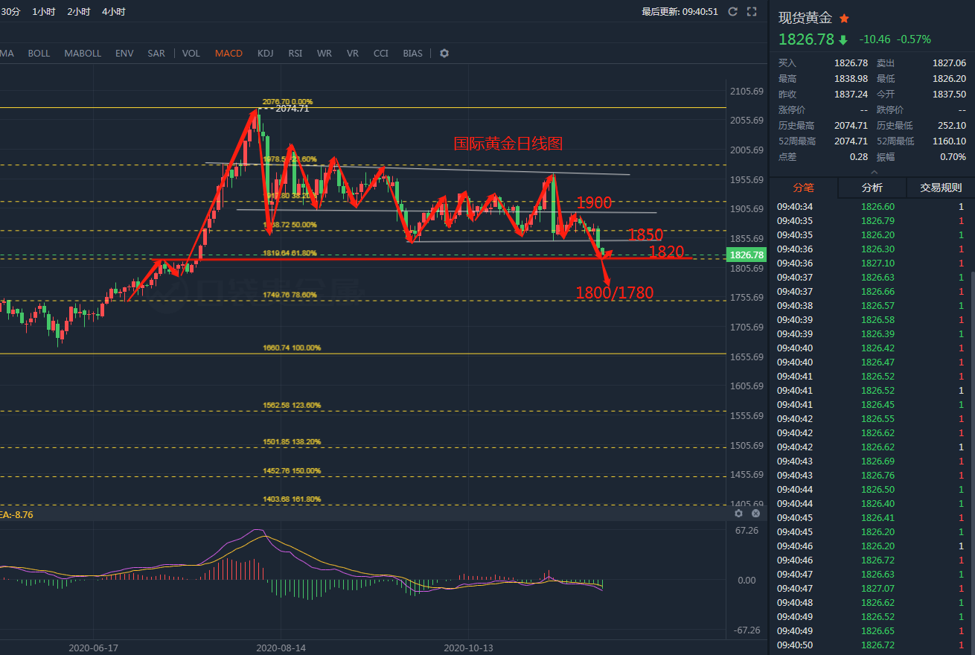The image size is (975, 655).
Task: Select the RSI indicator
Action: (x=295, y=54)
